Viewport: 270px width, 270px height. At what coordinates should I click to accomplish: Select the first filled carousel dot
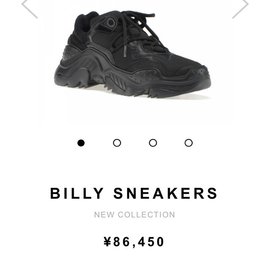(81, 143)
